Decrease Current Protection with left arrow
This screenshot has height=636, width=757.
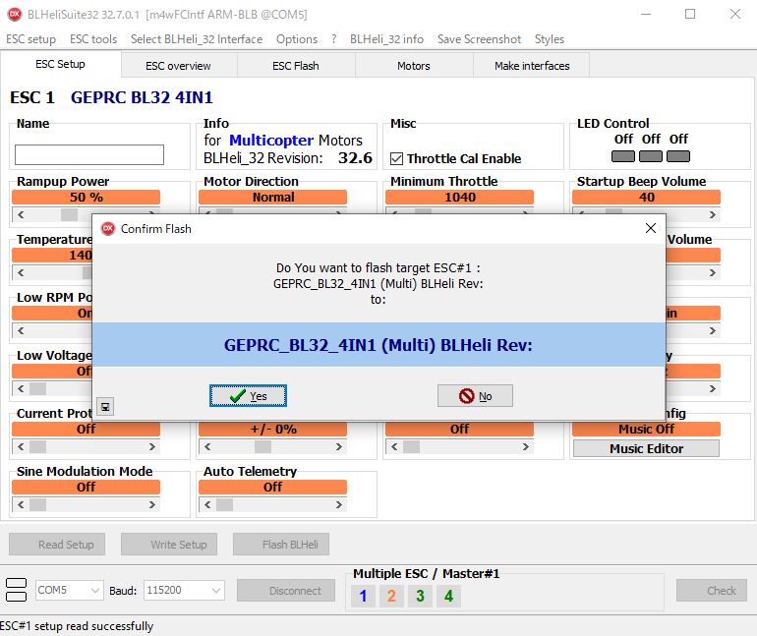coord(21,447)
